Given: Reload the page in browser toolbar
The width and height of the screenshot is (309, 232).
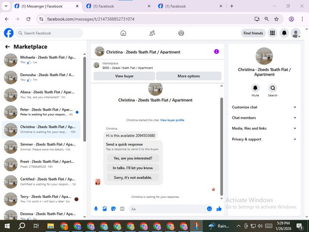Looking at the screenshot, I should (x=28, y=19).
